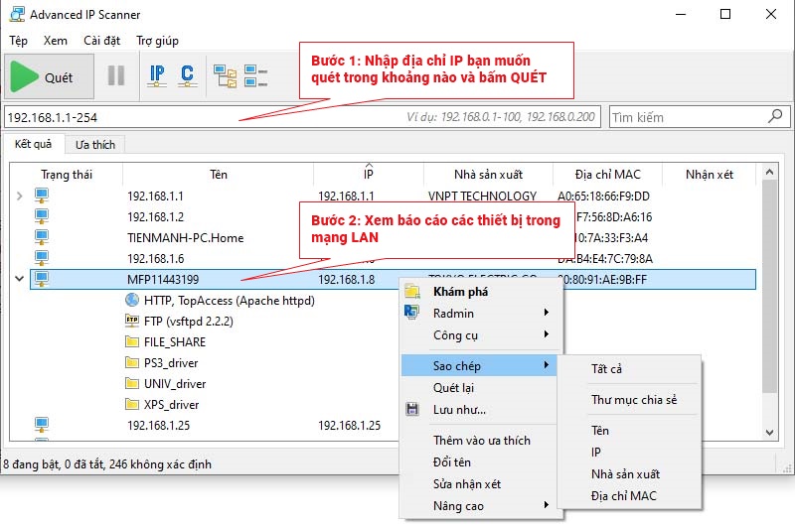Click the FTP vsftpd service icon
The image size is (795, 526).
point(132,321)
